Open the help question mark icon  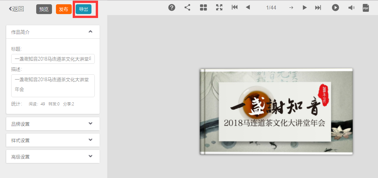click(x=172, y=8)
